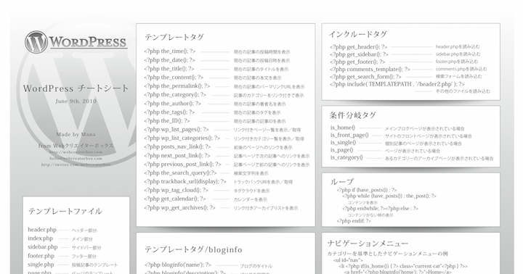Open the webcreatorbox.com link

(76, 152)
